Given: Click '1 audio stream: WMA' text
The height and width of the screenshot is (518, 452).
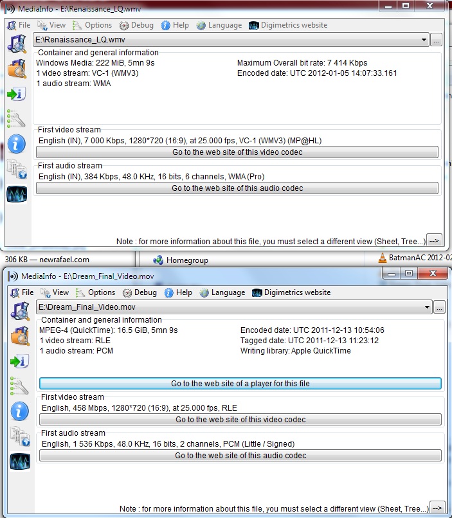Looking at the screenshot, I should click(x=73, y=84).
